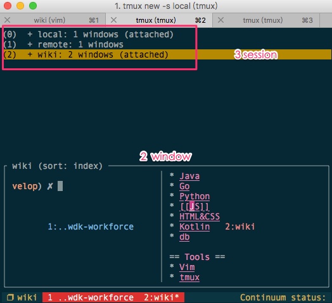Screen dimensions: 332x303
Task: Expand the remote session plus sign
Action: click(x=30, y=45)
